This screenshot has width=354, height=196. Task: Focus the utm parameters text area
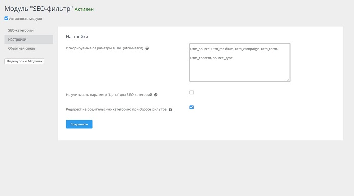(240, 62)
